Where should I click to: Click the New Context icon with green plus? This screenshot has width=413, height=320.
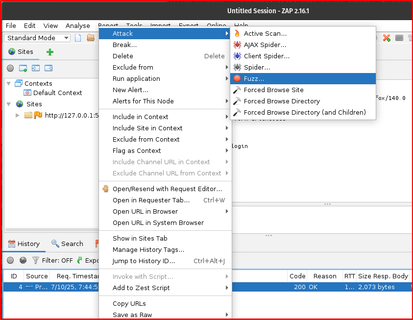(23, 68)
